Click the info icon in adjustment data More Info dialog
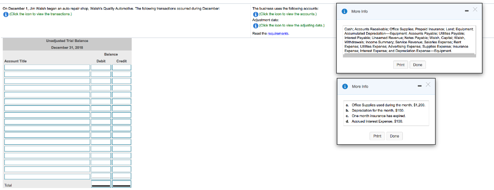 (x=345, y=87)
